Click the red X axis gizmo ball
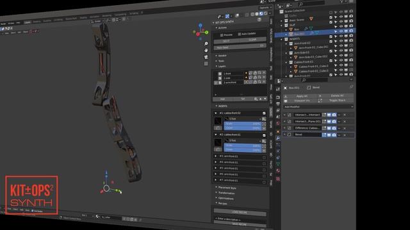This screenshot has width=410, height=230. (x=198, y=34)
